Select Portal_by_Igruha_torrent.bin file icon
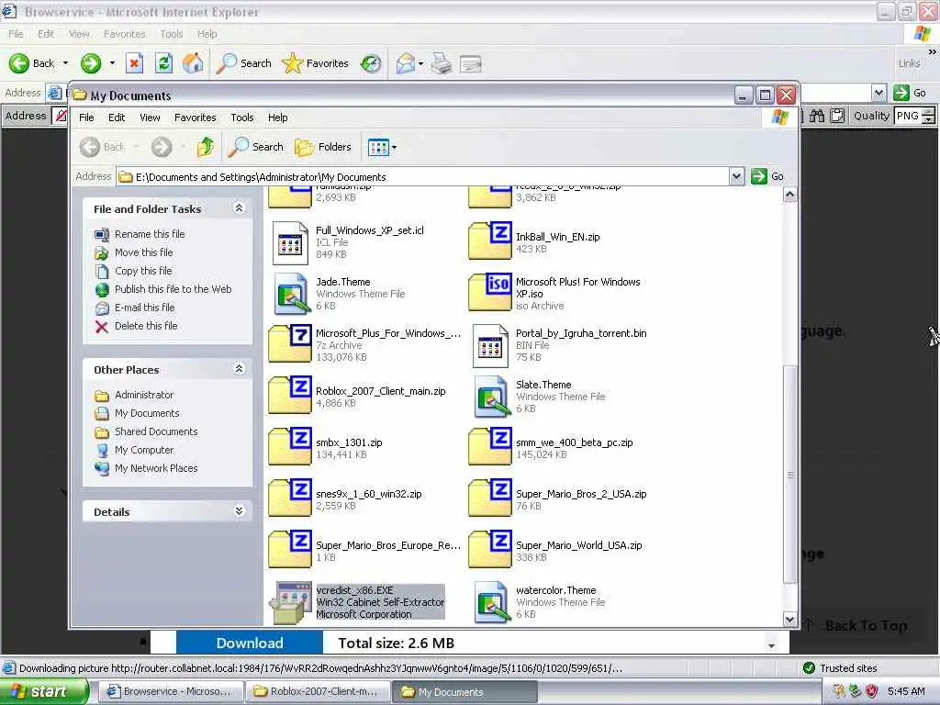Viewport: 940px width, 705px height. (x=490, y=346)
